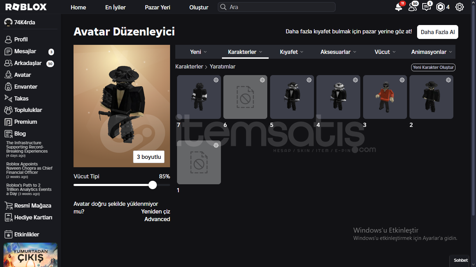The image size is (476, 267).
Task: Click the Yeniden çiz link
Action: (155, 211)
